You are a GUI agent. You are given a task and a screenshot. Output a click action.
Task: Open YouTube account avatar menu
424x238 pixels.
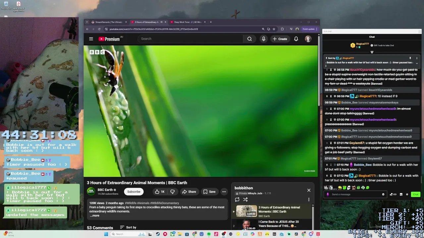tap(308, 39)
